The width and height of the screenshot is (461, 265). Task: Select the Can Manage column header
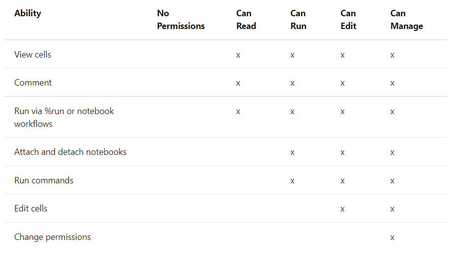(x=407, y=20)
